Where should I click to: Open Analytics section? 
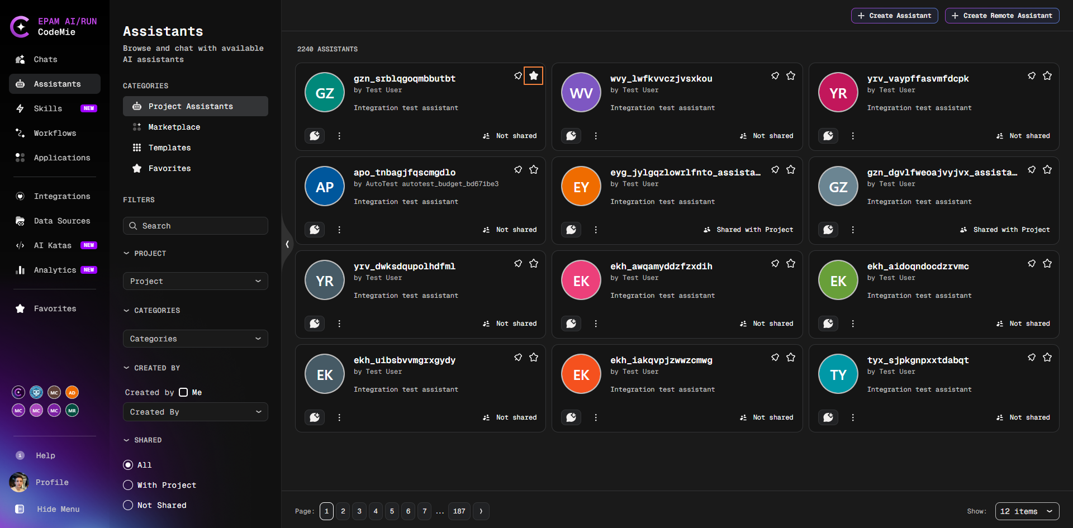[x=55, y=270]
